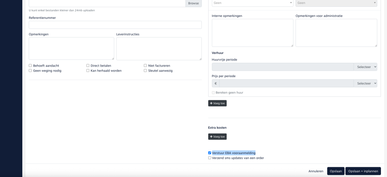Click the Opslaan + inplannen button
Screen dimensions: 387x177
(363, 171)
